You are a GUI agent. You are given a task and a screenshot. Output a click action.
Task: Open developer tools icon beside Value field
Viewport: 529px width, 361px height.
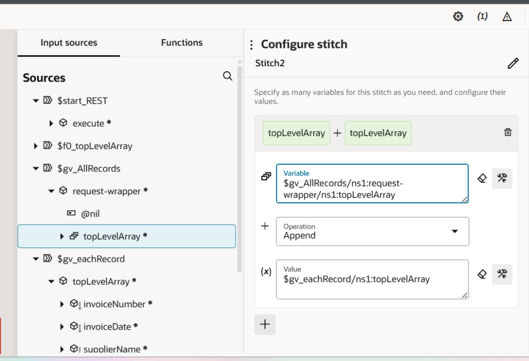pos(502,274)
